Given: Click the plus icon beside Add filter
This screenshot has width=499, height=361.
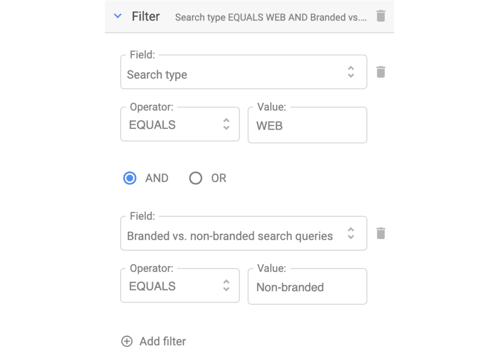Looking at the screenshot, I should pos(127,341).
